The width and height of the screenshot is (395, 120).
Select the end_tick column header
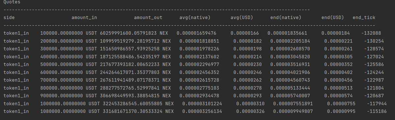click(364, 17)
